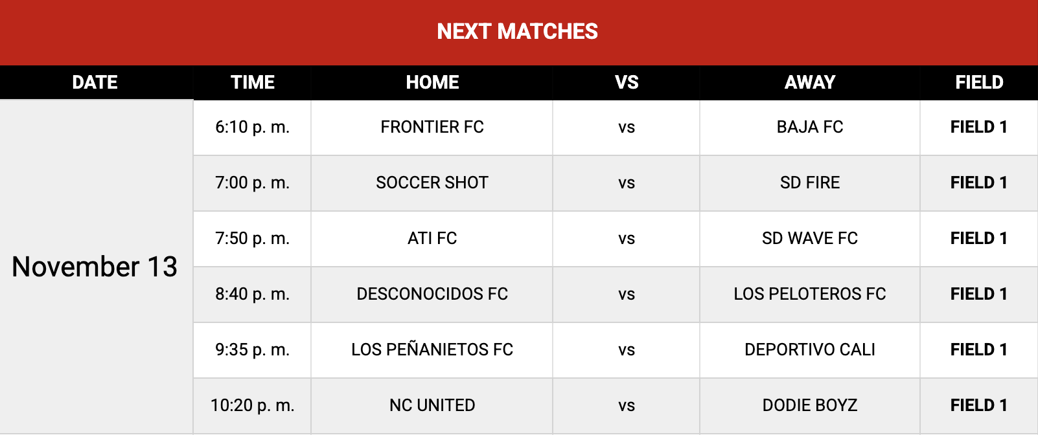Select the SOCCER SHOT team name

click(432, 183)
